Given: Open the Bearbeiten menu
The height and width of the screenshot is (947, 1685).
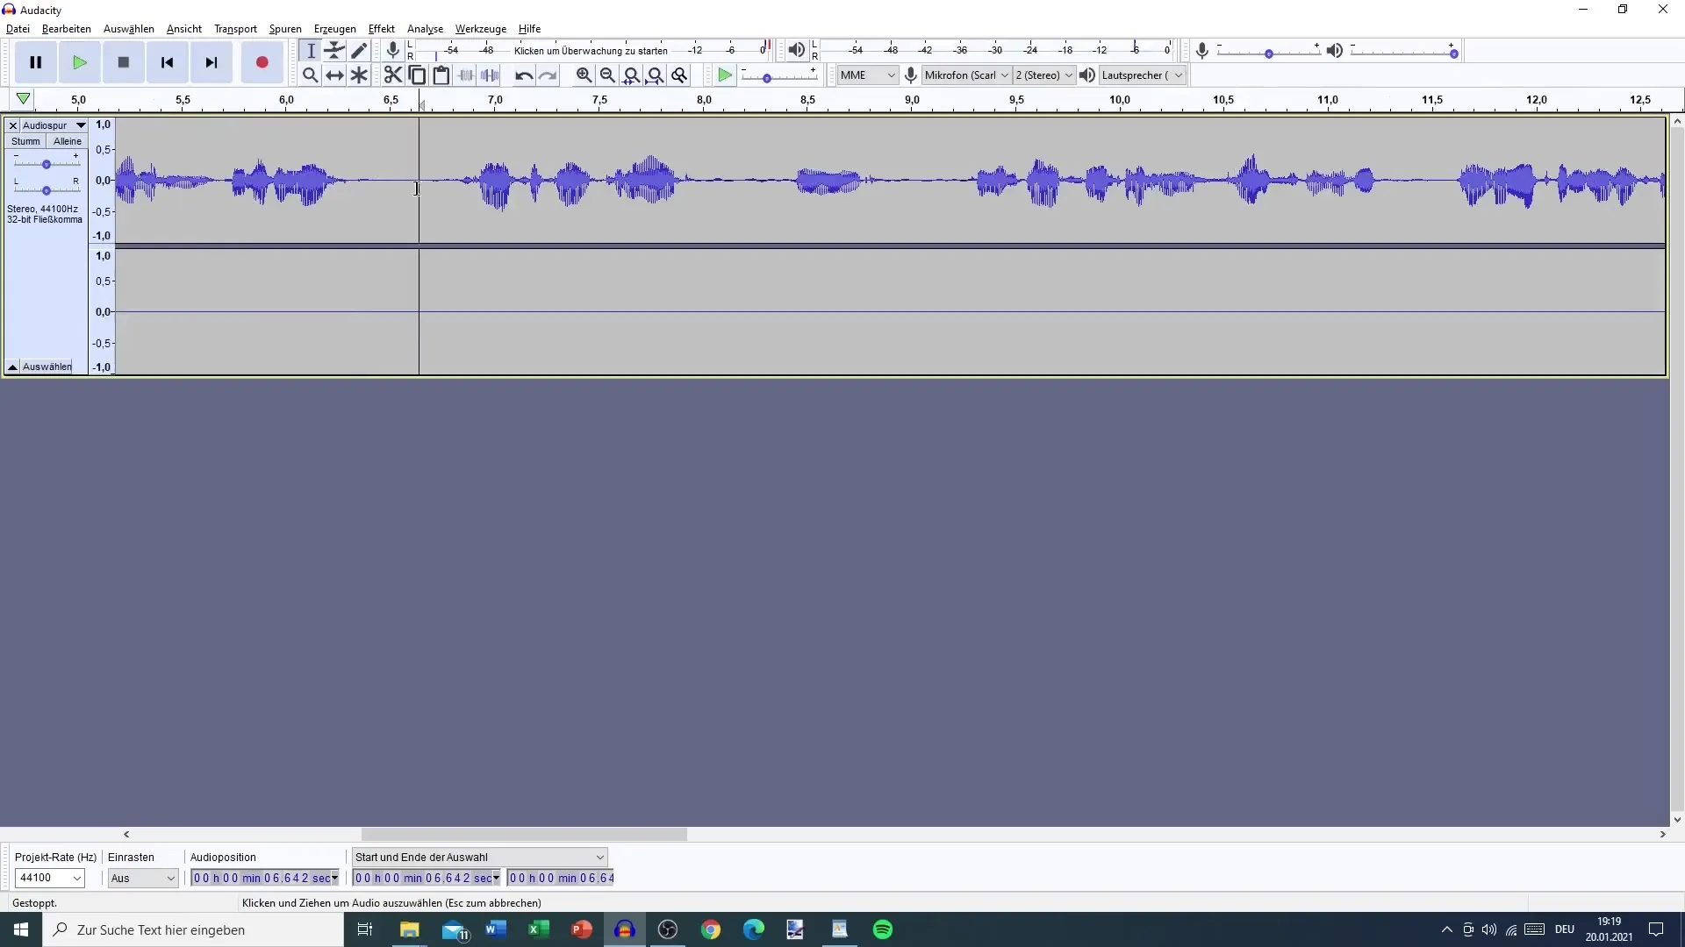Looking at the screenshot, I should (67, 29).
